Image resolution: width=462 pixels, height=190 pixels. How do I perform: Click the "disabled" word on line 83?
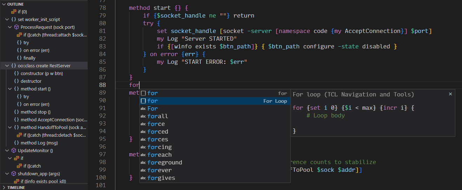tap(376, 46)
